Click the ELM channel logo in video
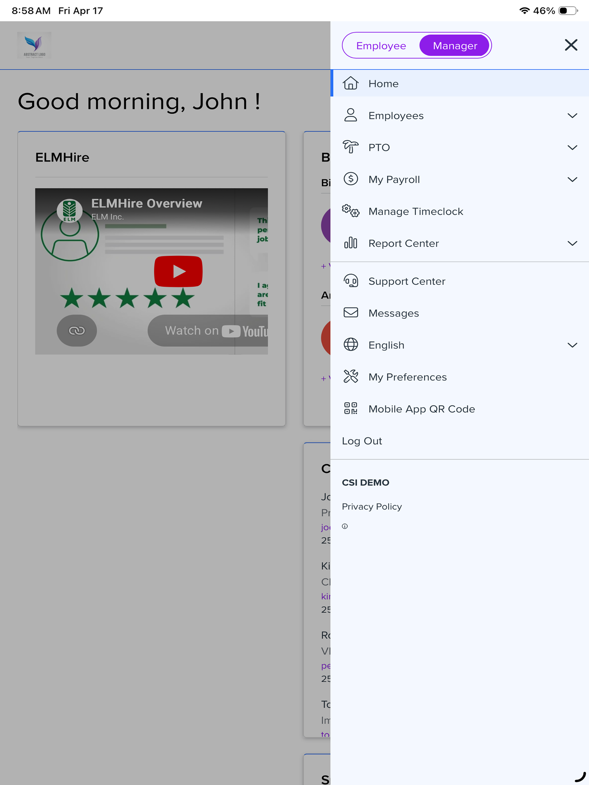This screenshot has height=785, width=589. point(70,211)
